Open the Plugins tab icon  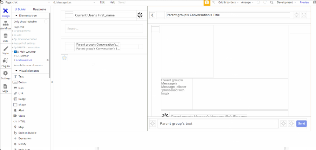coord(5,62)
